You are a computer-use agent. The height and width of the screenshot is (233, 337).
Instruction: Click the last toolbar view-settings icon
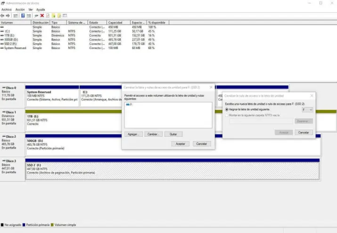coord(65,16)
